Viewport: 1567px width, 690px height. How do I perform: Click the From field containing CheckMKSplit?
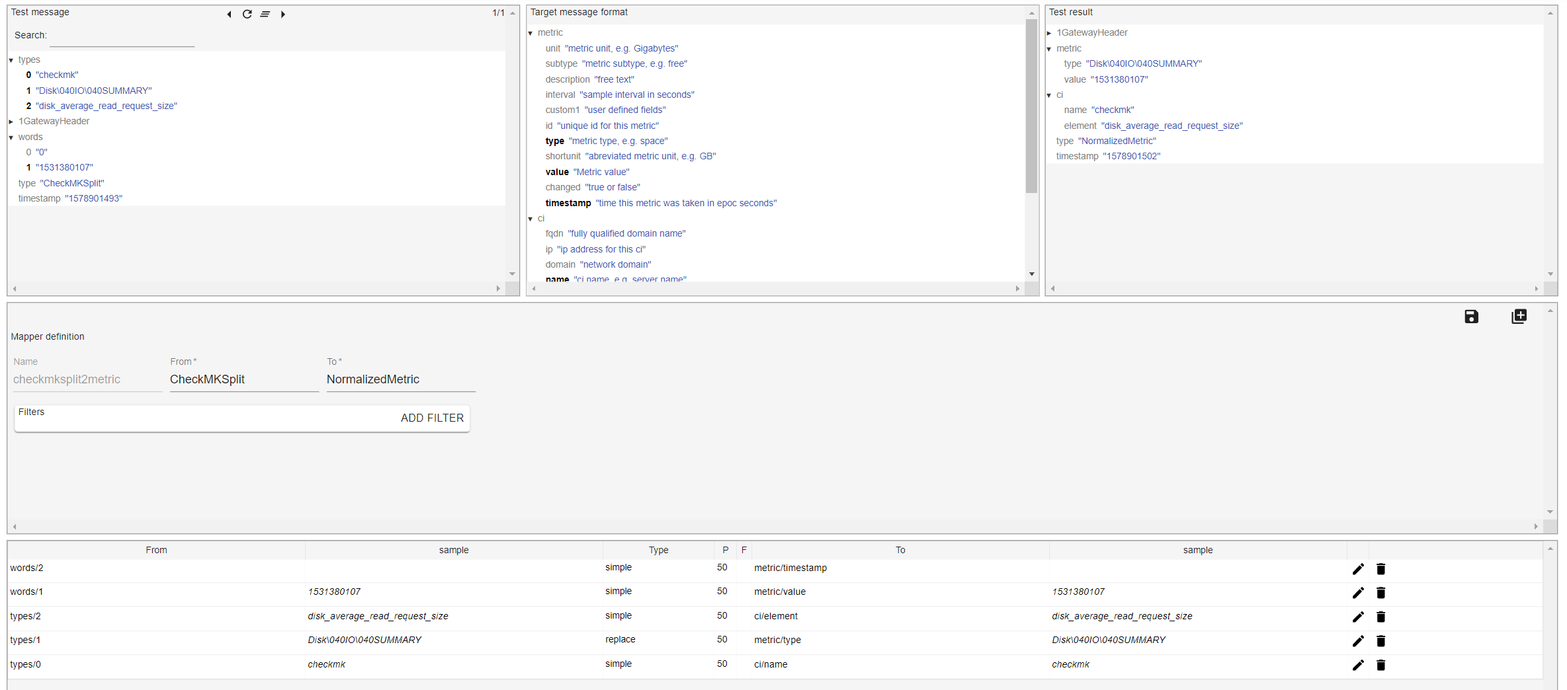pos(243,379)
